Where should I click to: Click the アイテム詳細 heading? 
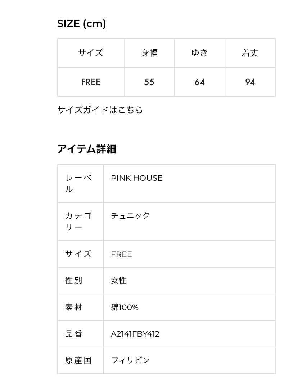point(86,149)
